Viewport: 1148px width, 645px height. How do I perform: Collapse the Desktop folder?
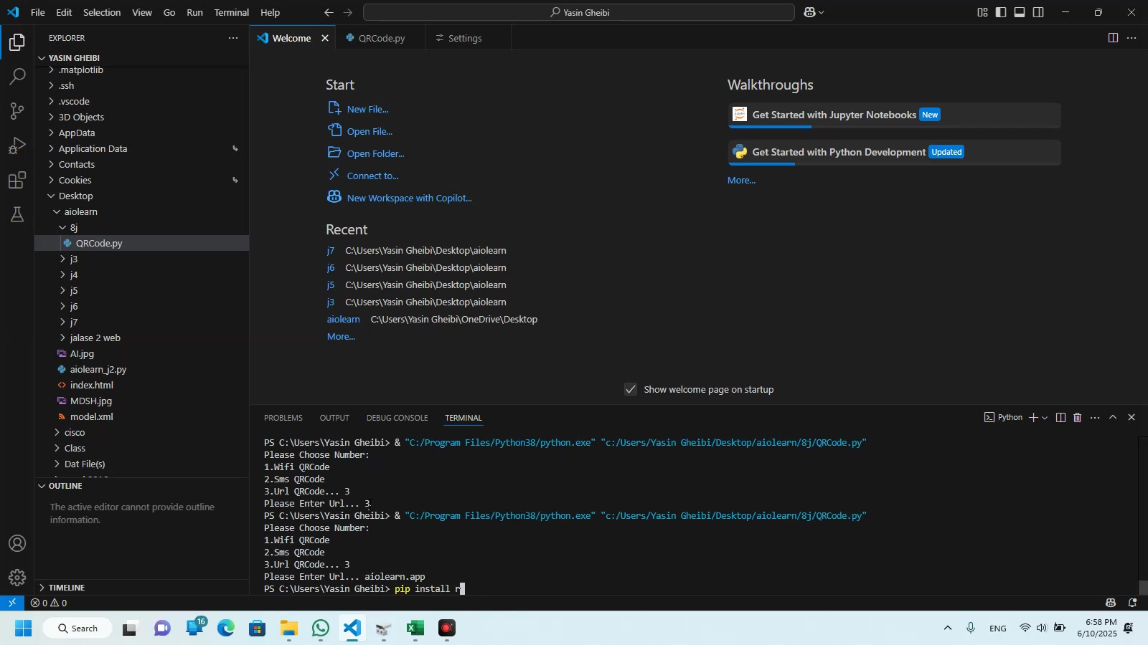75,196
